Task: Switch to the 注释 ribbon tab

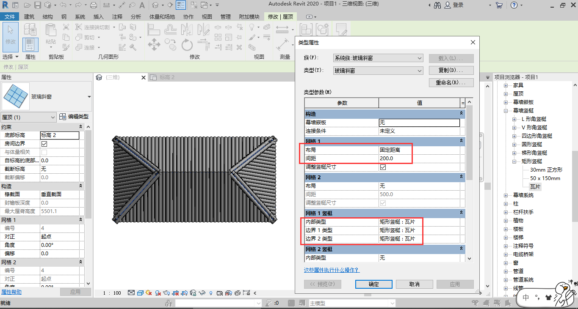Action: (117, 16)
